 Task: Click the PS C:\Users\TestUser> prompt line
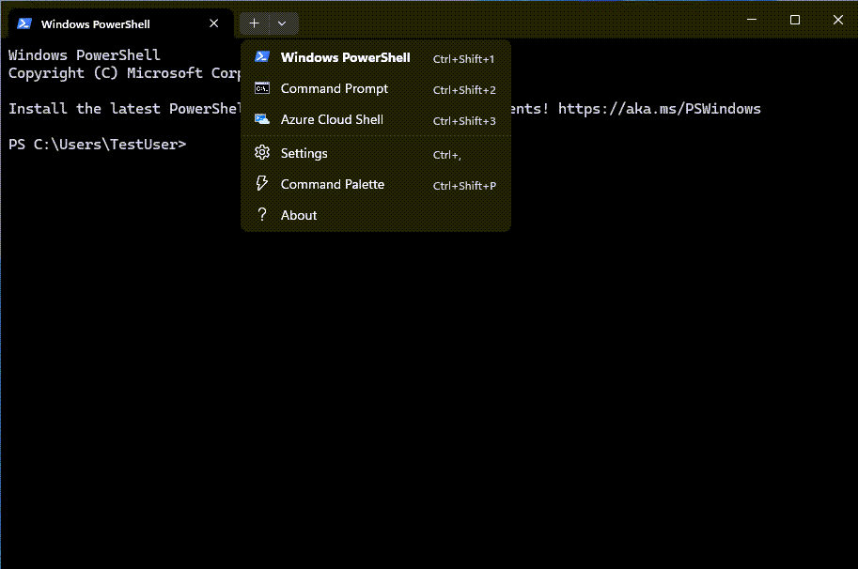pos(98,145)
